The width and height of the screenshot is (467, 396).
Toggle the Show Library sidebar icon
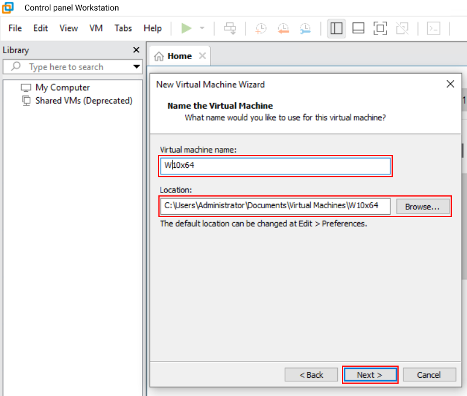[336, 28]
